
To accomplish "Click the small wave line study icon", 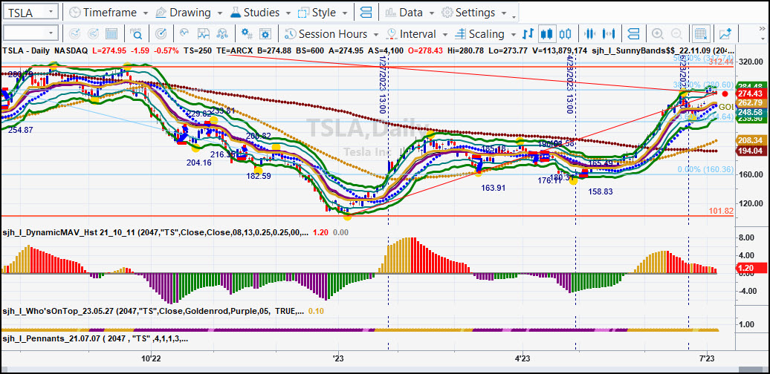I will (x=184, y=33).
